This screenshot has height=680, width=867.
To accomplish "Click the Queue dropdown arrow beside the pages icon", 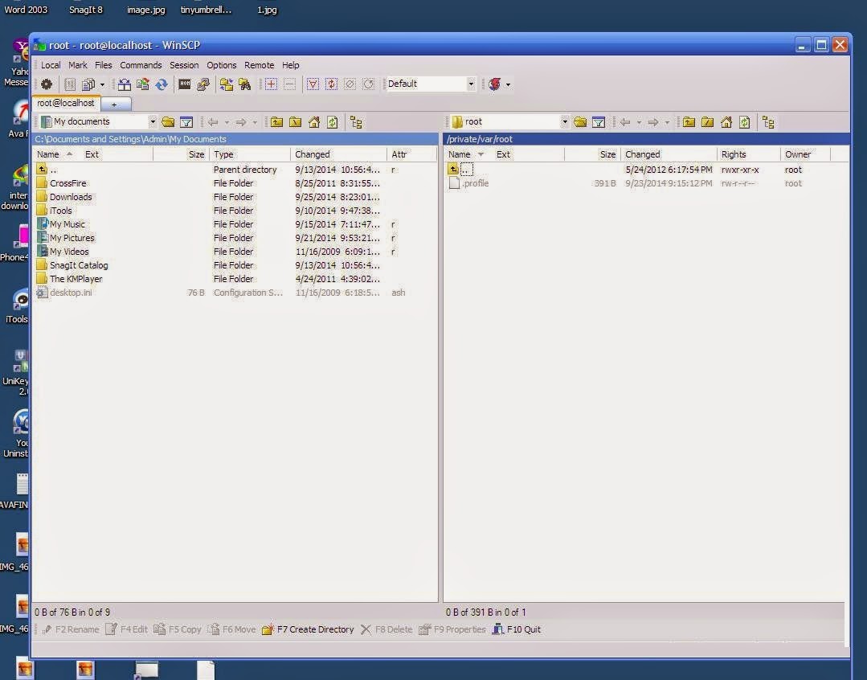I will pos(102,84).
